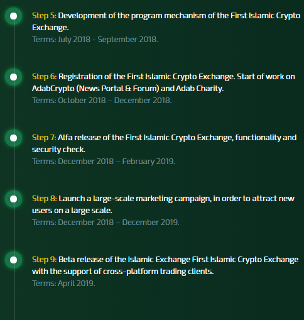This screenshot has height=320, width=304.
Task: Click the Step 8 timeline dot
Action: tap(14, 199)
